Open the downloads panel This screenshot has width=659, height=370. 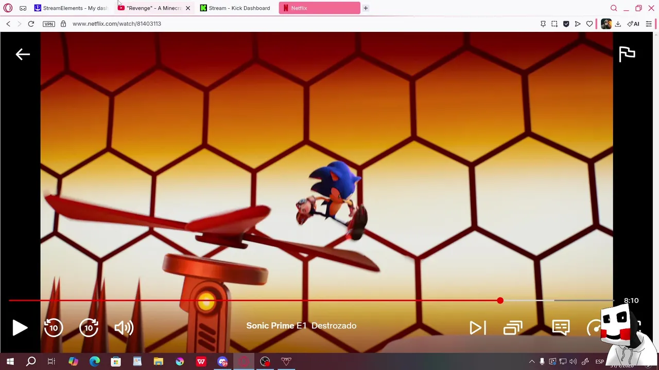618,24
